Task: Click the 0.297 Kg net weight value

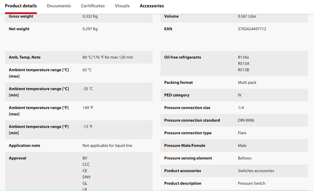Action: (x=90, y=29)
